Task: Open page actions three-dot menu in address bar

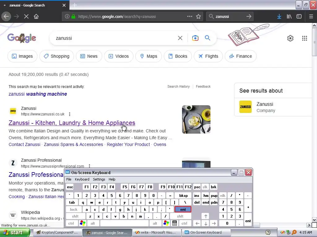Action: pos(190,16)
